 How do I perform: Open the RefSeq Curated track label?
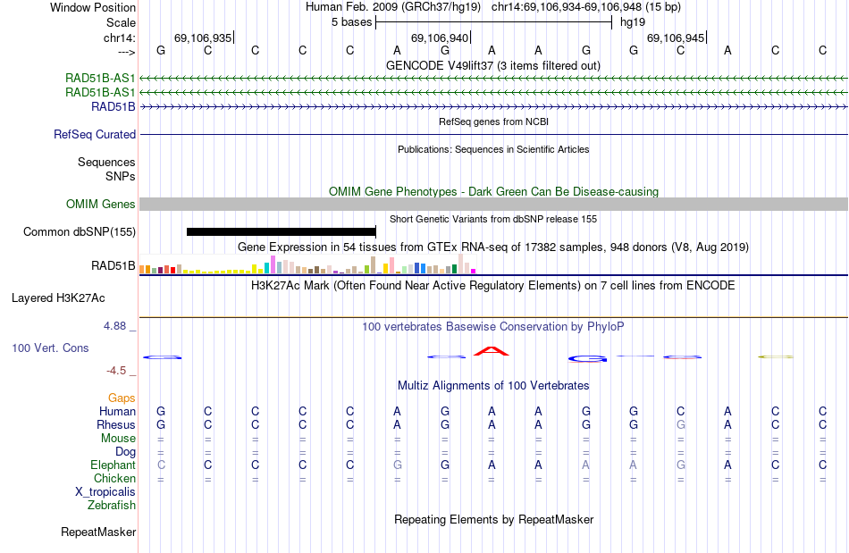(95, 134)
